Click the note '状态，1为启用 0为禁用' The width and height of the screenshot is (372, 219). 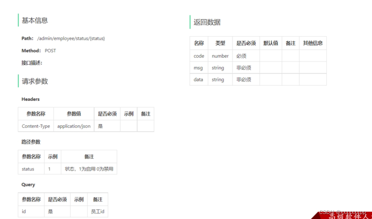[89, 169]
